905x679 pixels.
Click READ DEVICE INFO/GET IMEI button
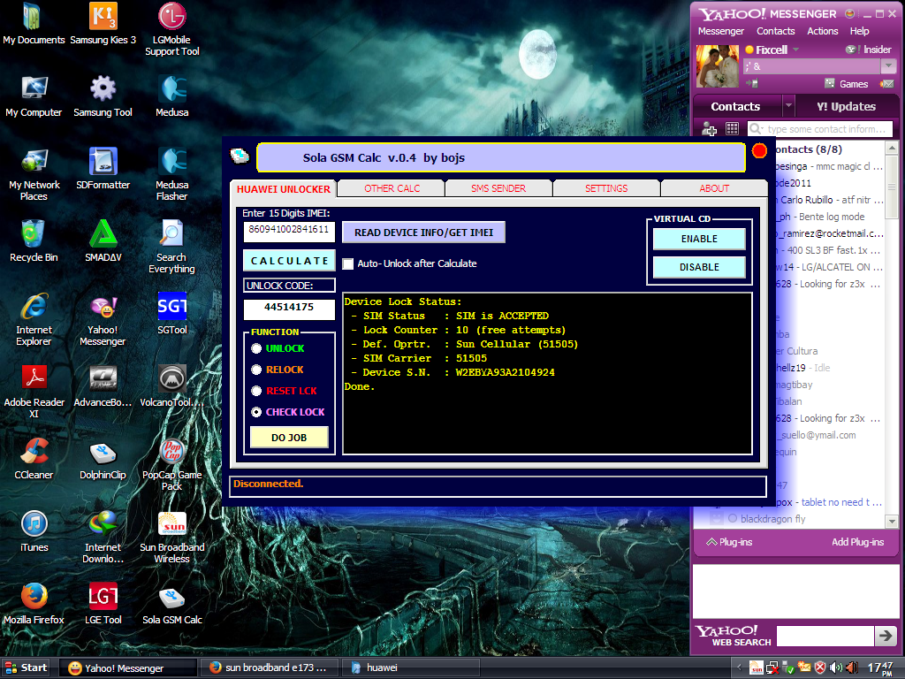pos(423,233)
